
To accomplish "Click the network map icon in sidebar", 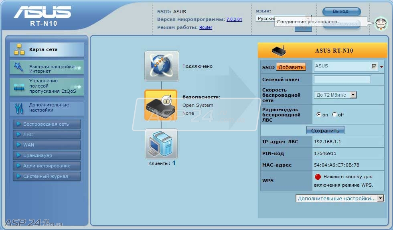I will 19,49.
